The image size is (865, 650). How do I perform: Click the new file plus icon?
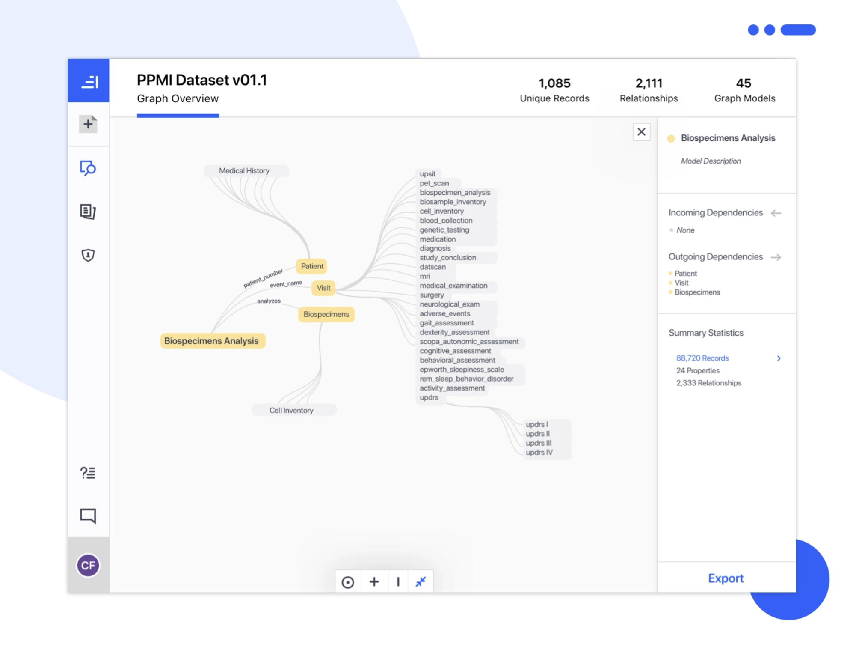(x=88, y=124)
